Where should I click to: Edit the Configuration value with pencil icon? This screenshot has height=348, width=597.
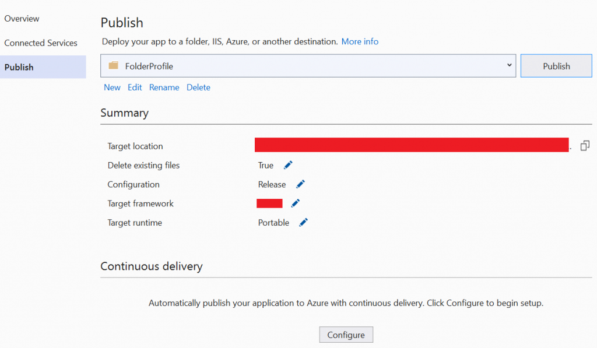(300, 184)
